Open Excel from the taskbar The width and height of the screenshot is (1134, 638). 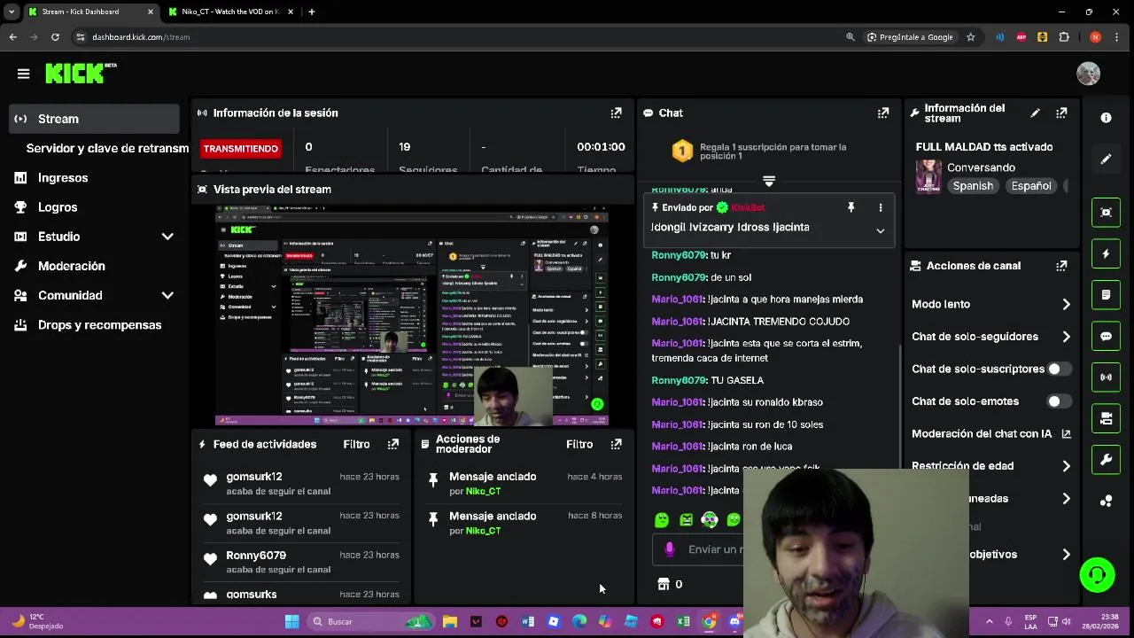pos(683,621)
